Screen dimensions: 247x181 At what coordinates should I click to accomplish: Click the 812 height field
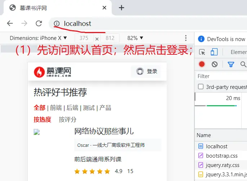[x=110, y=38]
